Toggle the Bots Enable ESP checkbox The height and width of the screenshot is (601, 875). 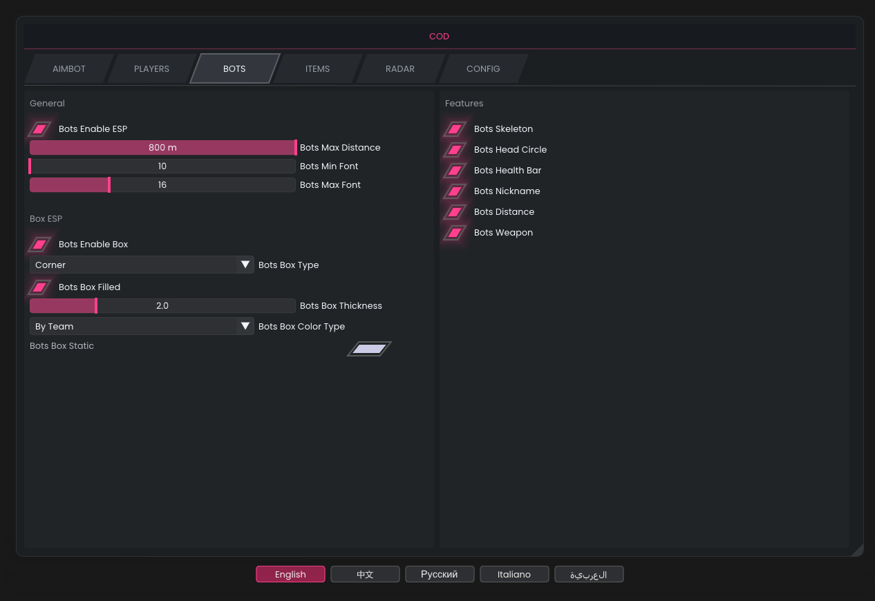pyautogui.click(x=40, y=129)
